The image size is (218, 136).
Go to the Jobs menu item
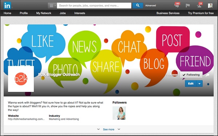tap(63, 13)
